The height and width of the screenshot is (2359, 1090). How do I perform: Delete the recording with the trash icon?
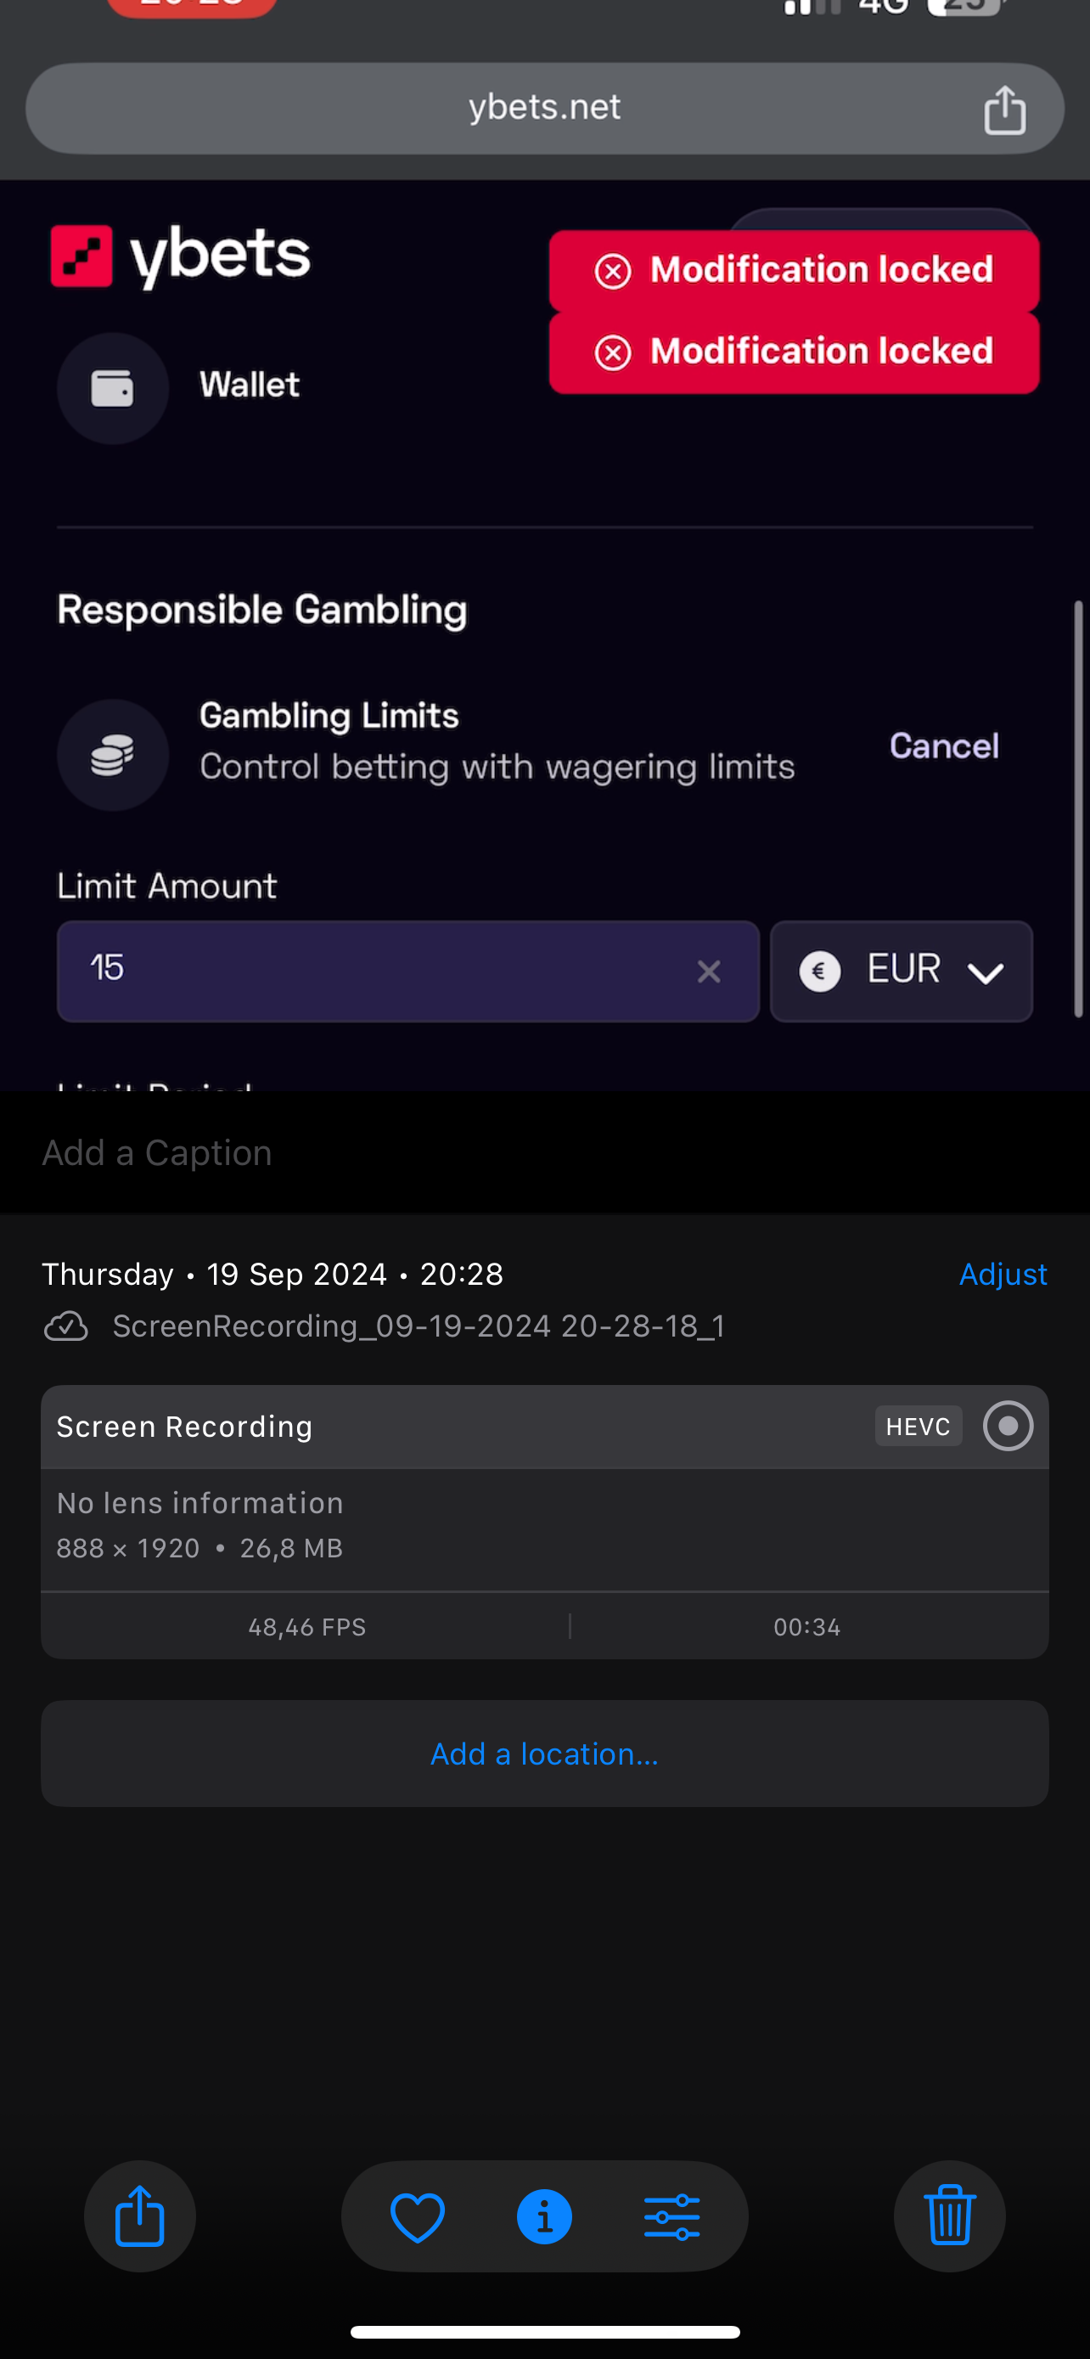tap(949, 2216)
